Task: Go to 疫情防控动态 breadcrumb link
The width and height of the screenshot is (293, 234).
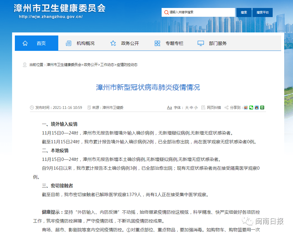Action: click(127, 65)
